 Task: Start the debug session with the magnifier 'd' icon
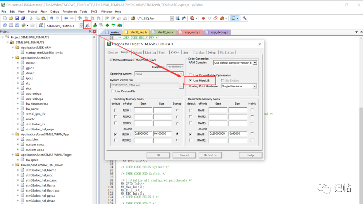192,18
